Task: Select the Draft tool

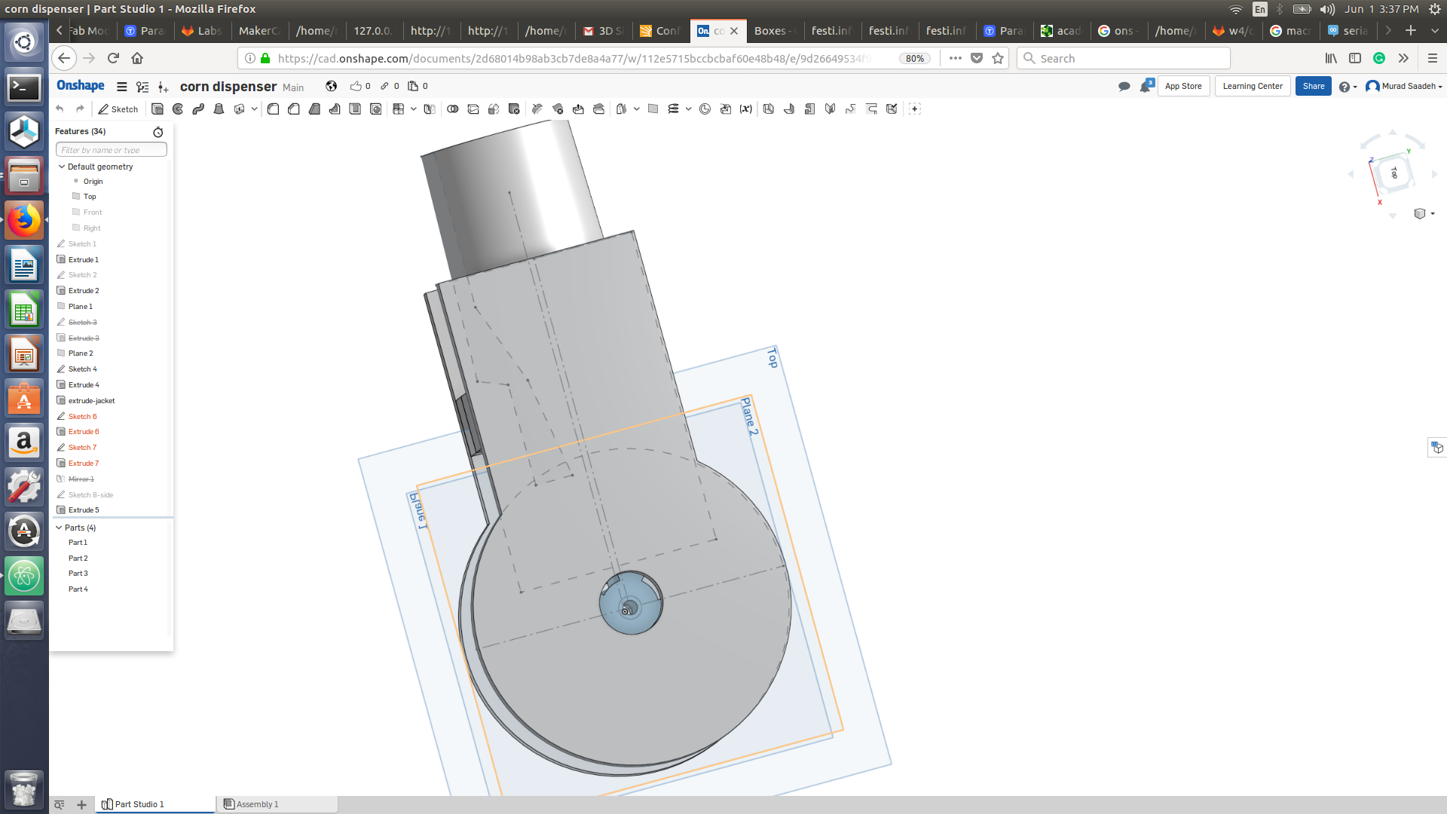Action: coord(314,109)
